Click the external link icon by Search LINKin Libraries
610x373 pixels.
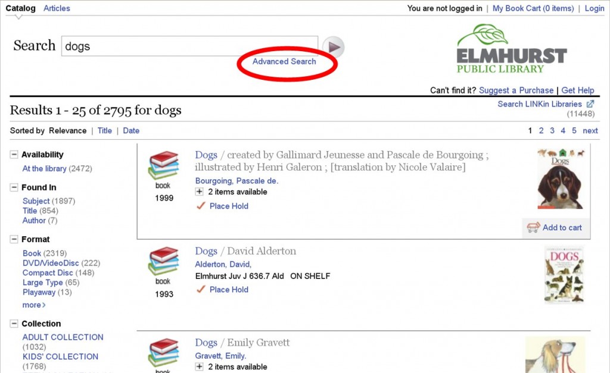pyautogui.click(x=590, y=104)
